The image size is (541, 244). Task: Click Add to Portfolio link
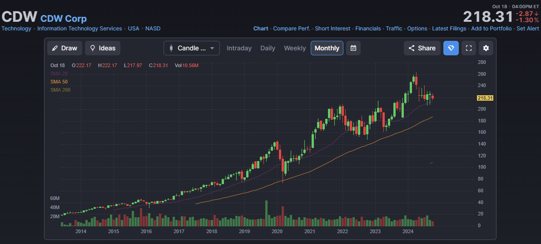pyautogui.click(x=491, y=29)
